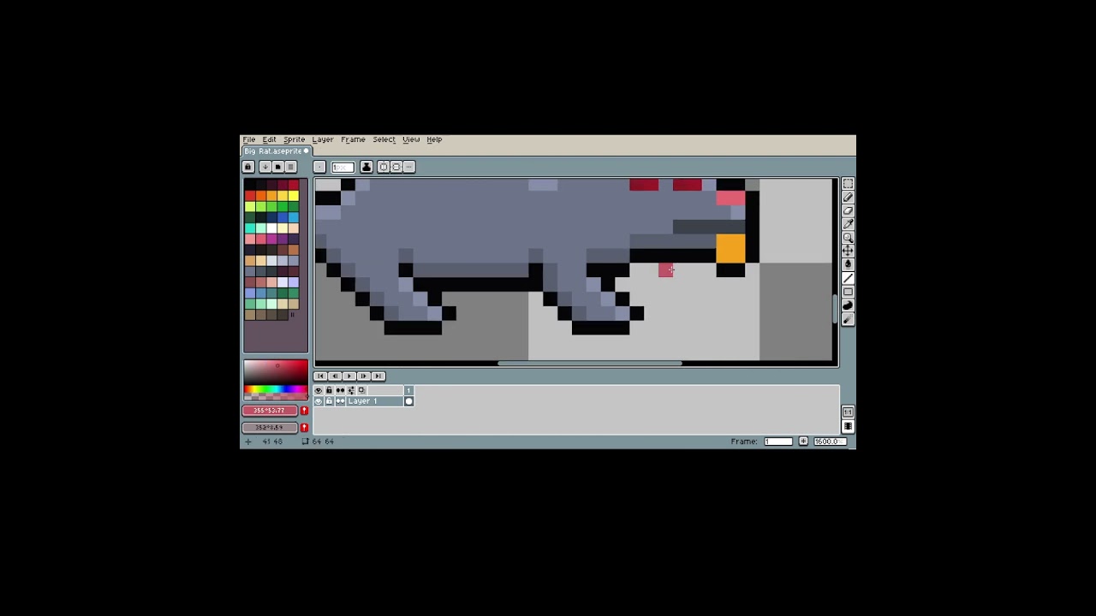Open the 1600.0 zoom level box
Screen dimensions: 1096x616
(x=831, y=441)
